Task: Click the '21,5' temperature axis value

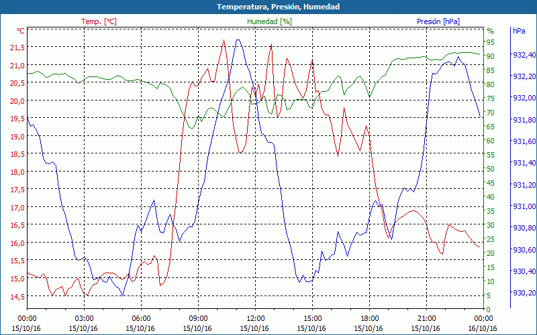Action: click(x=17, y=48)
